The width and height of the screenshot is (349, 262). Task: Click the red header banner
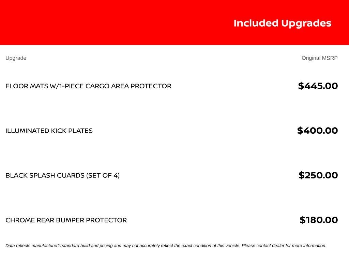click(174, 23)
